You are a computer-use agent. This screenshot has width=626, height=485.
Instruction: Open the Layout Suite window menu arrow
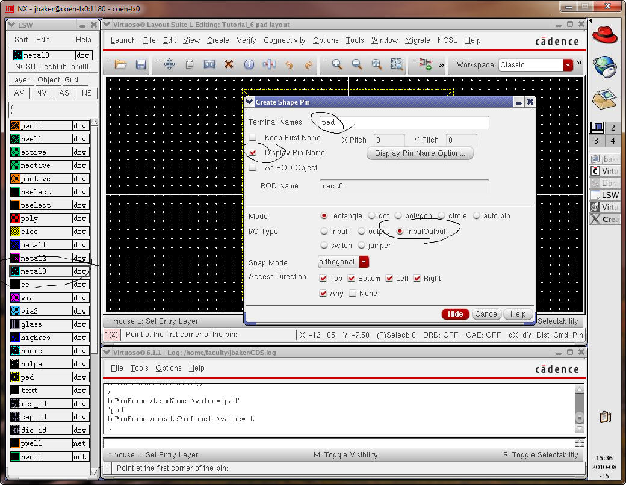click(x=106, y=24)
